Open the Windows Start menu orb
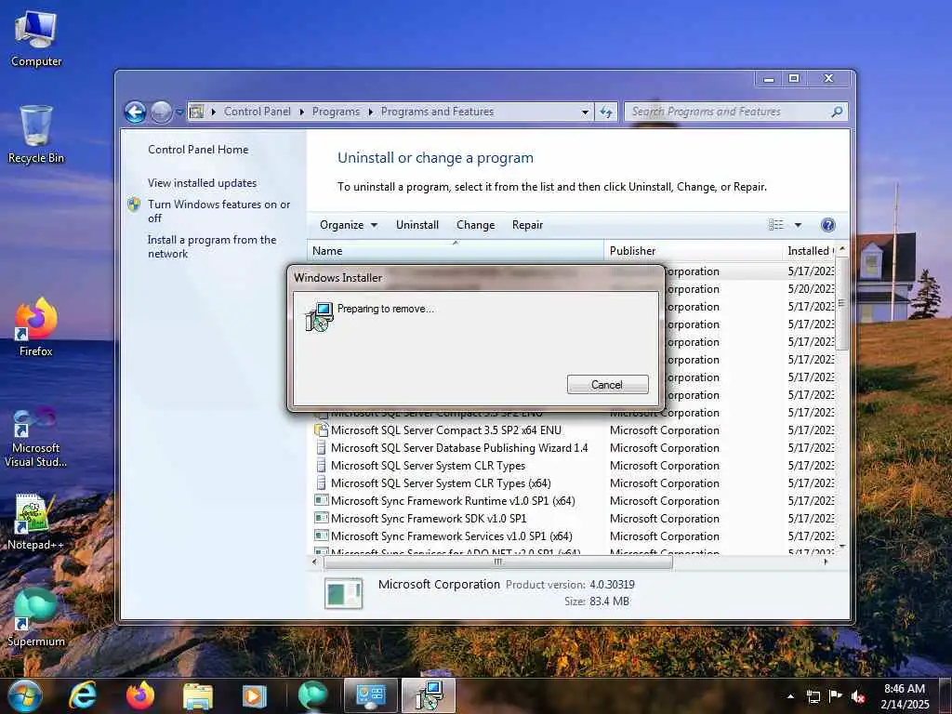 (x=25, y=695)
